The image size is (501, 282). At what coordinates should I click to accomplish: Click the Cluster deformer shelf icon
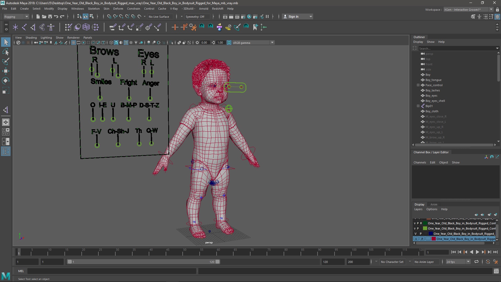(x=95, y=27)
